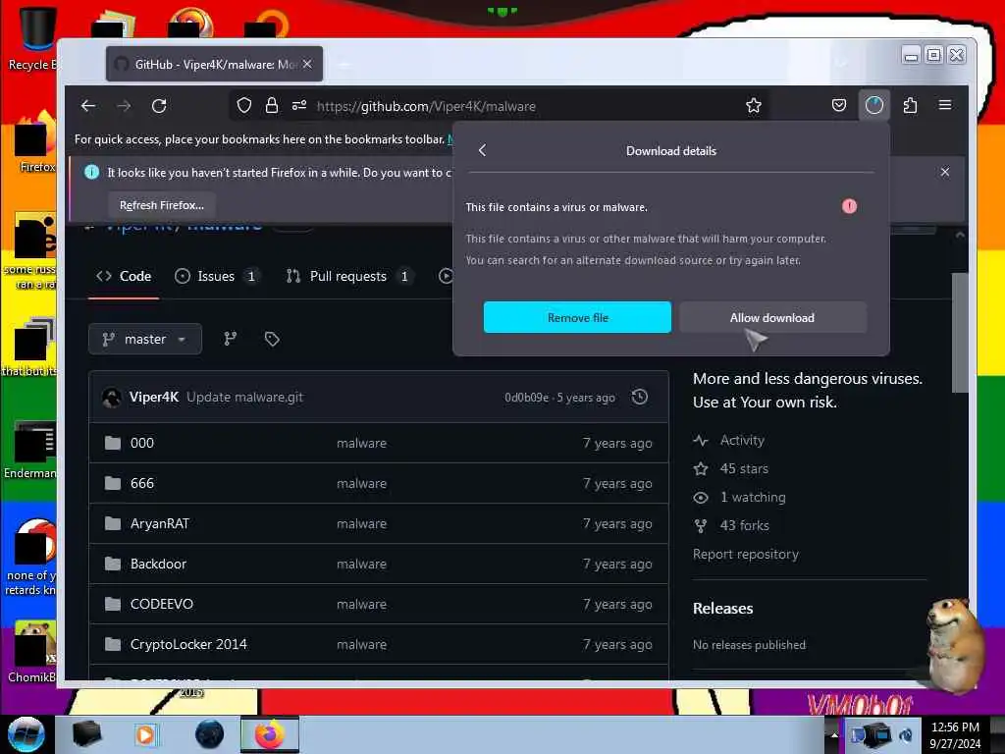Click the Allow download button

(772, 317)
